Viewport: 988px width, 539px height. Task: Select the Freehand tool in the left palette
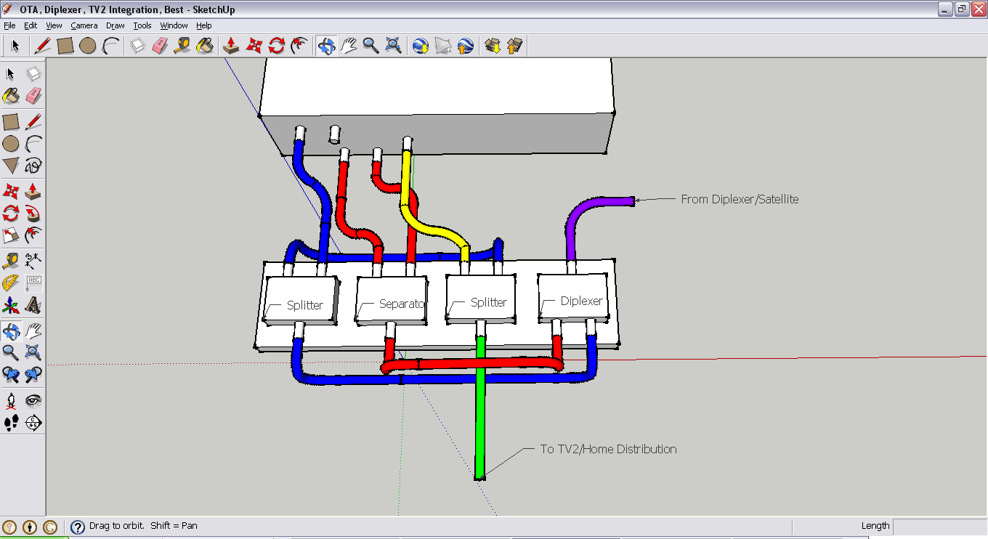33,166
